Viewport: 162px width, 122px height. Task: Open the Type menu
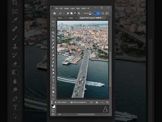tap(78, 8)
